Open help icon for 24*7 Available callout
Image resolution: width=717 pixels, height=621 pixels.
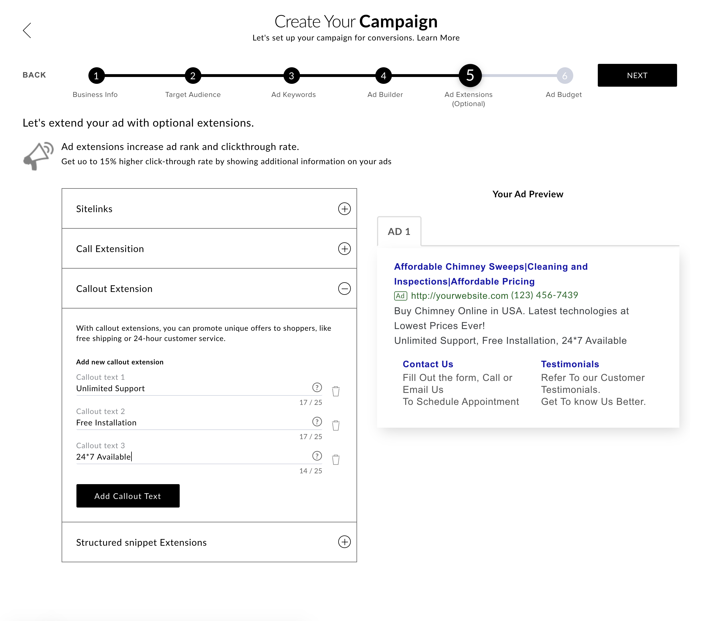317,456
